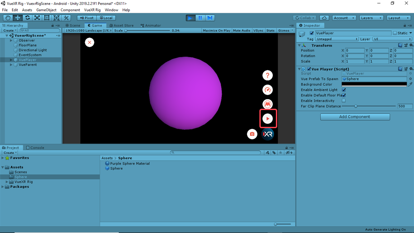Check the Static checkbox in Inspector

point(395,33)
